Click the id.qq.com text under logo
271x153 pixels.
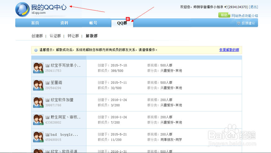tap(38, 13)
